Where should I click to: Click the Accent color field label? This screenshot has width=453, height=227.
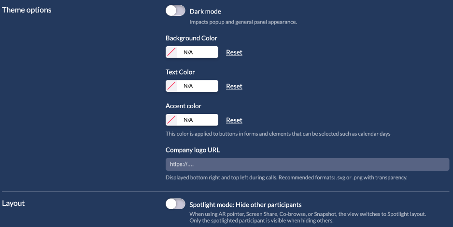(184, 106)
